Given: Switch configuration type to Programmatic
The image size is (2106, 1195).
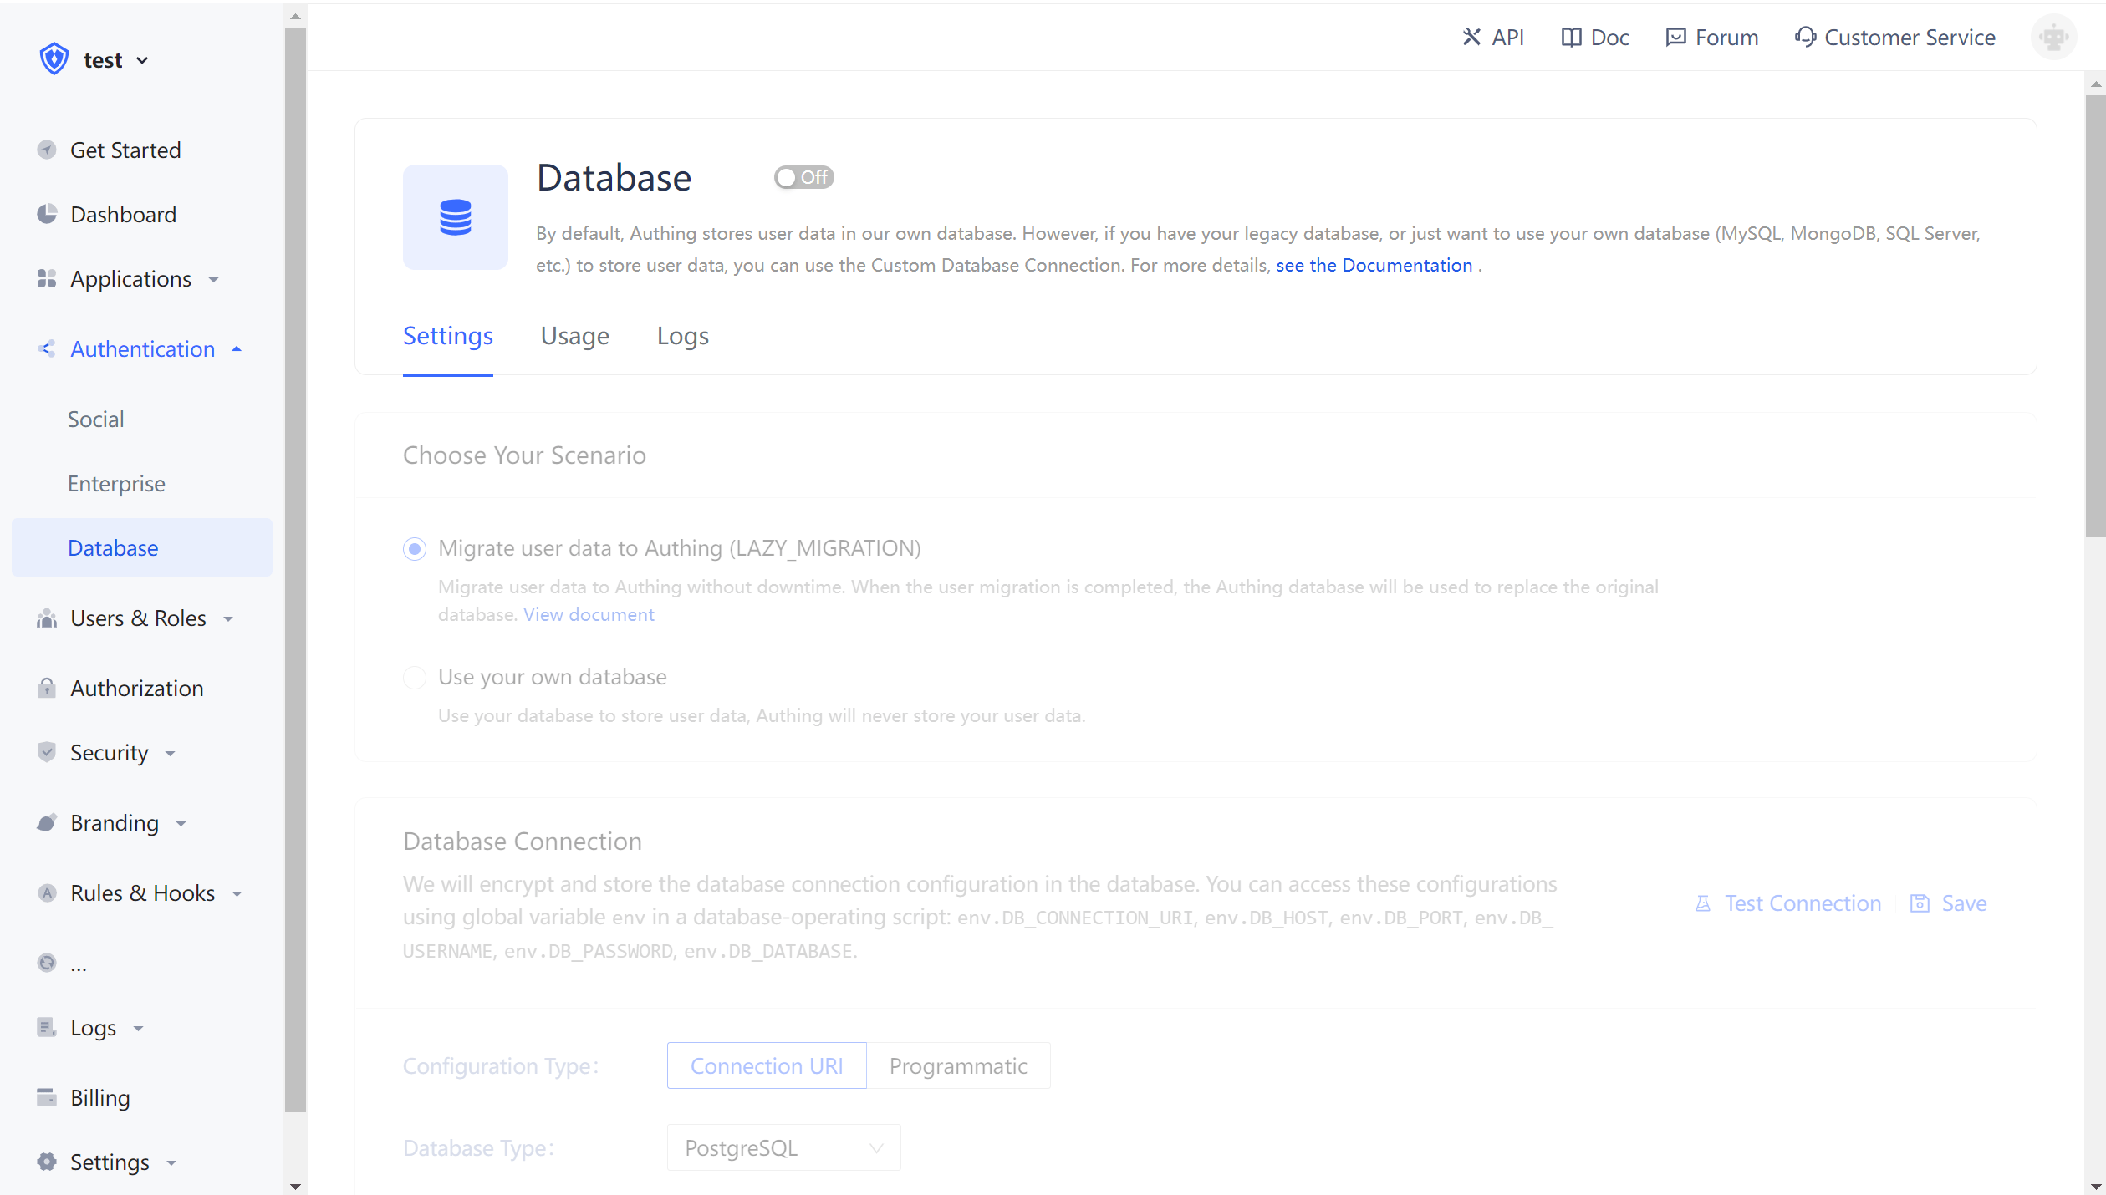Looking at the screenshot, I should tap(958, 1065).
